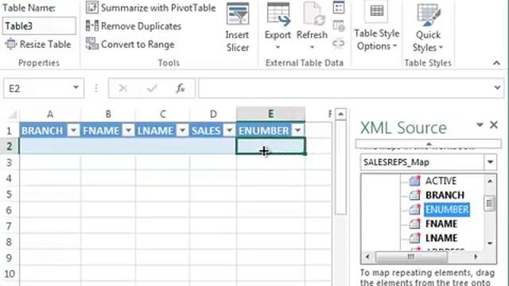Open the BRANCH filter dropdown
509x286 pixels.
74,130
